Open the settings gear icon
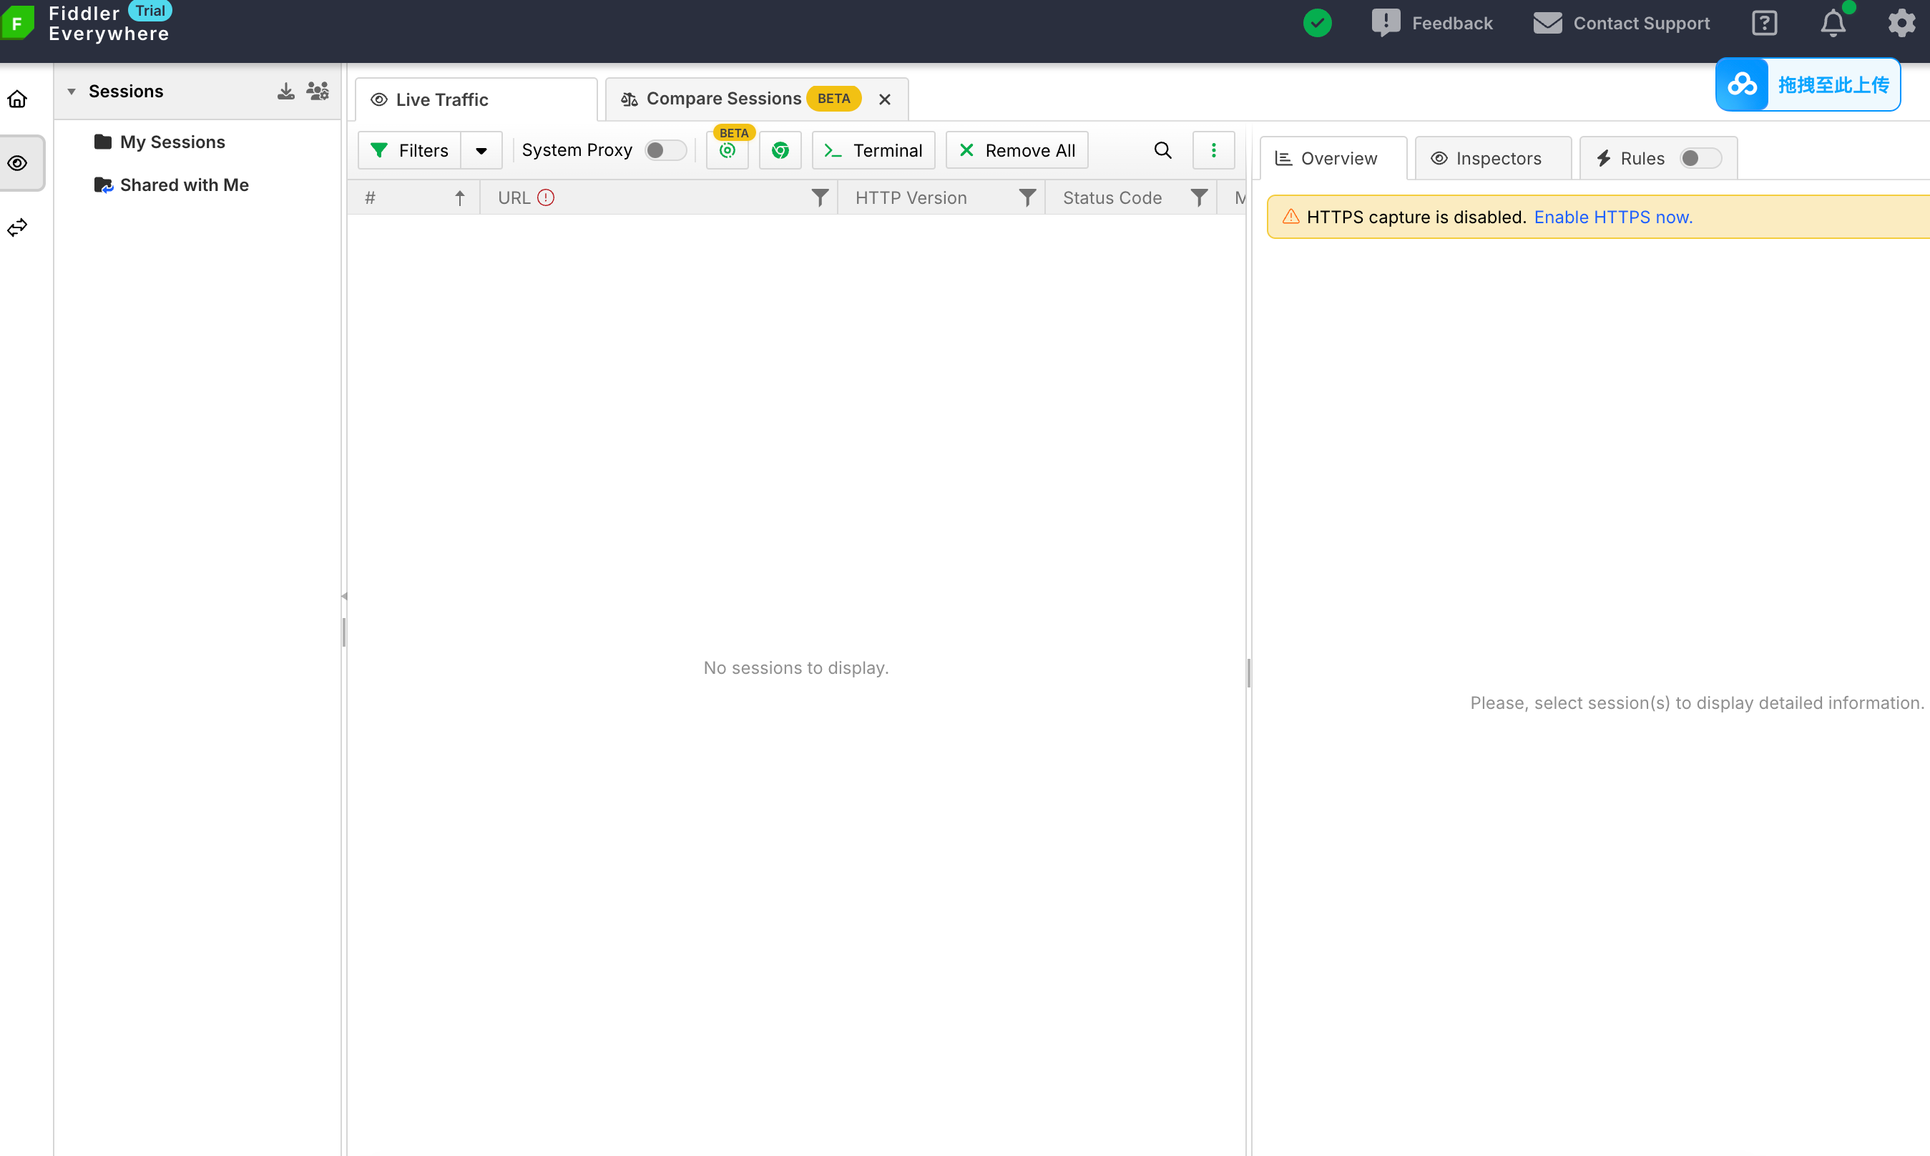 pos(1901,24)
